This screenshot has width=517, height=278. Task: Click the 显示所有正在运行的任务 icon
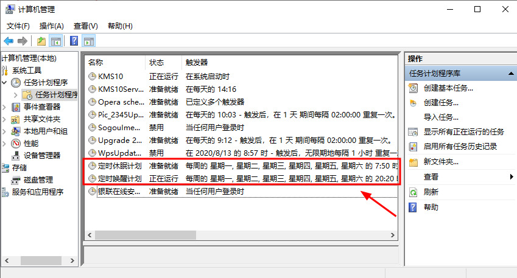[413, 132]
